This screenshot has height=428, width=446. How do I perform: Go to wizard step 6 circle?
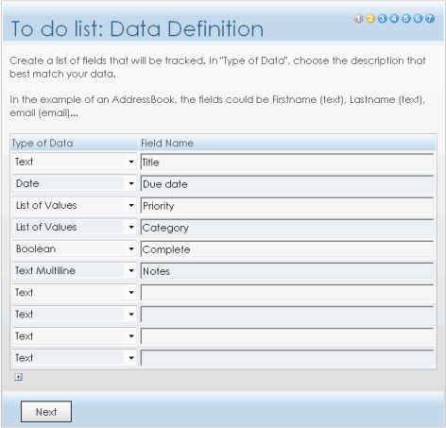coord(418,19)
